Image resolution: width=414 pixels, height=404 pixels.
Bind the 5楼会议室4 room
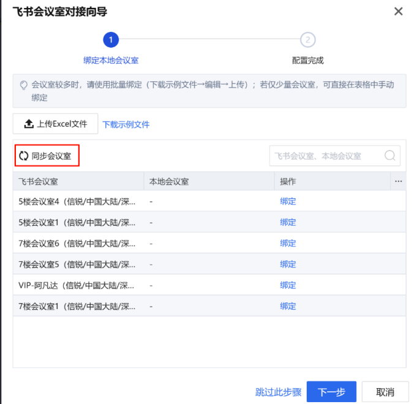288,201
